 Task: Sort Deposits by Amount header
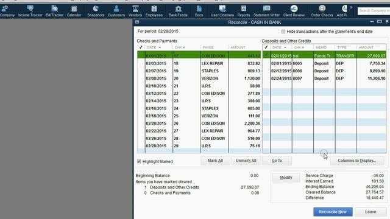tap(371, 47)
